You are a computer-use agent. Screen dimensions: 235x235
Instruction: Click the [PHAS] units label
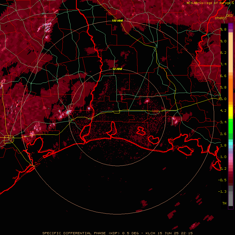(x=221, y=18)
